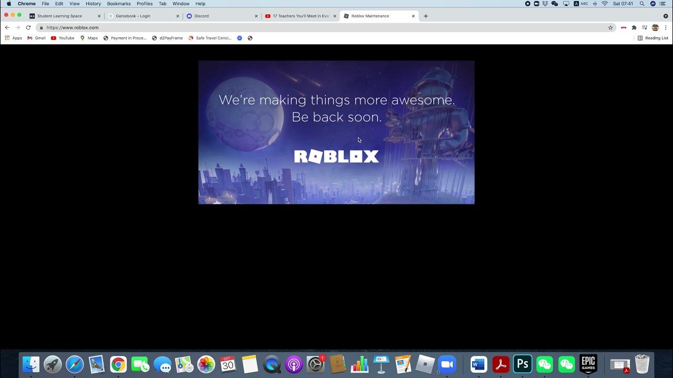This screenshot has height=378, width=673.
Task: Go back using the browser back arrow
Action: tap(7, 27)
